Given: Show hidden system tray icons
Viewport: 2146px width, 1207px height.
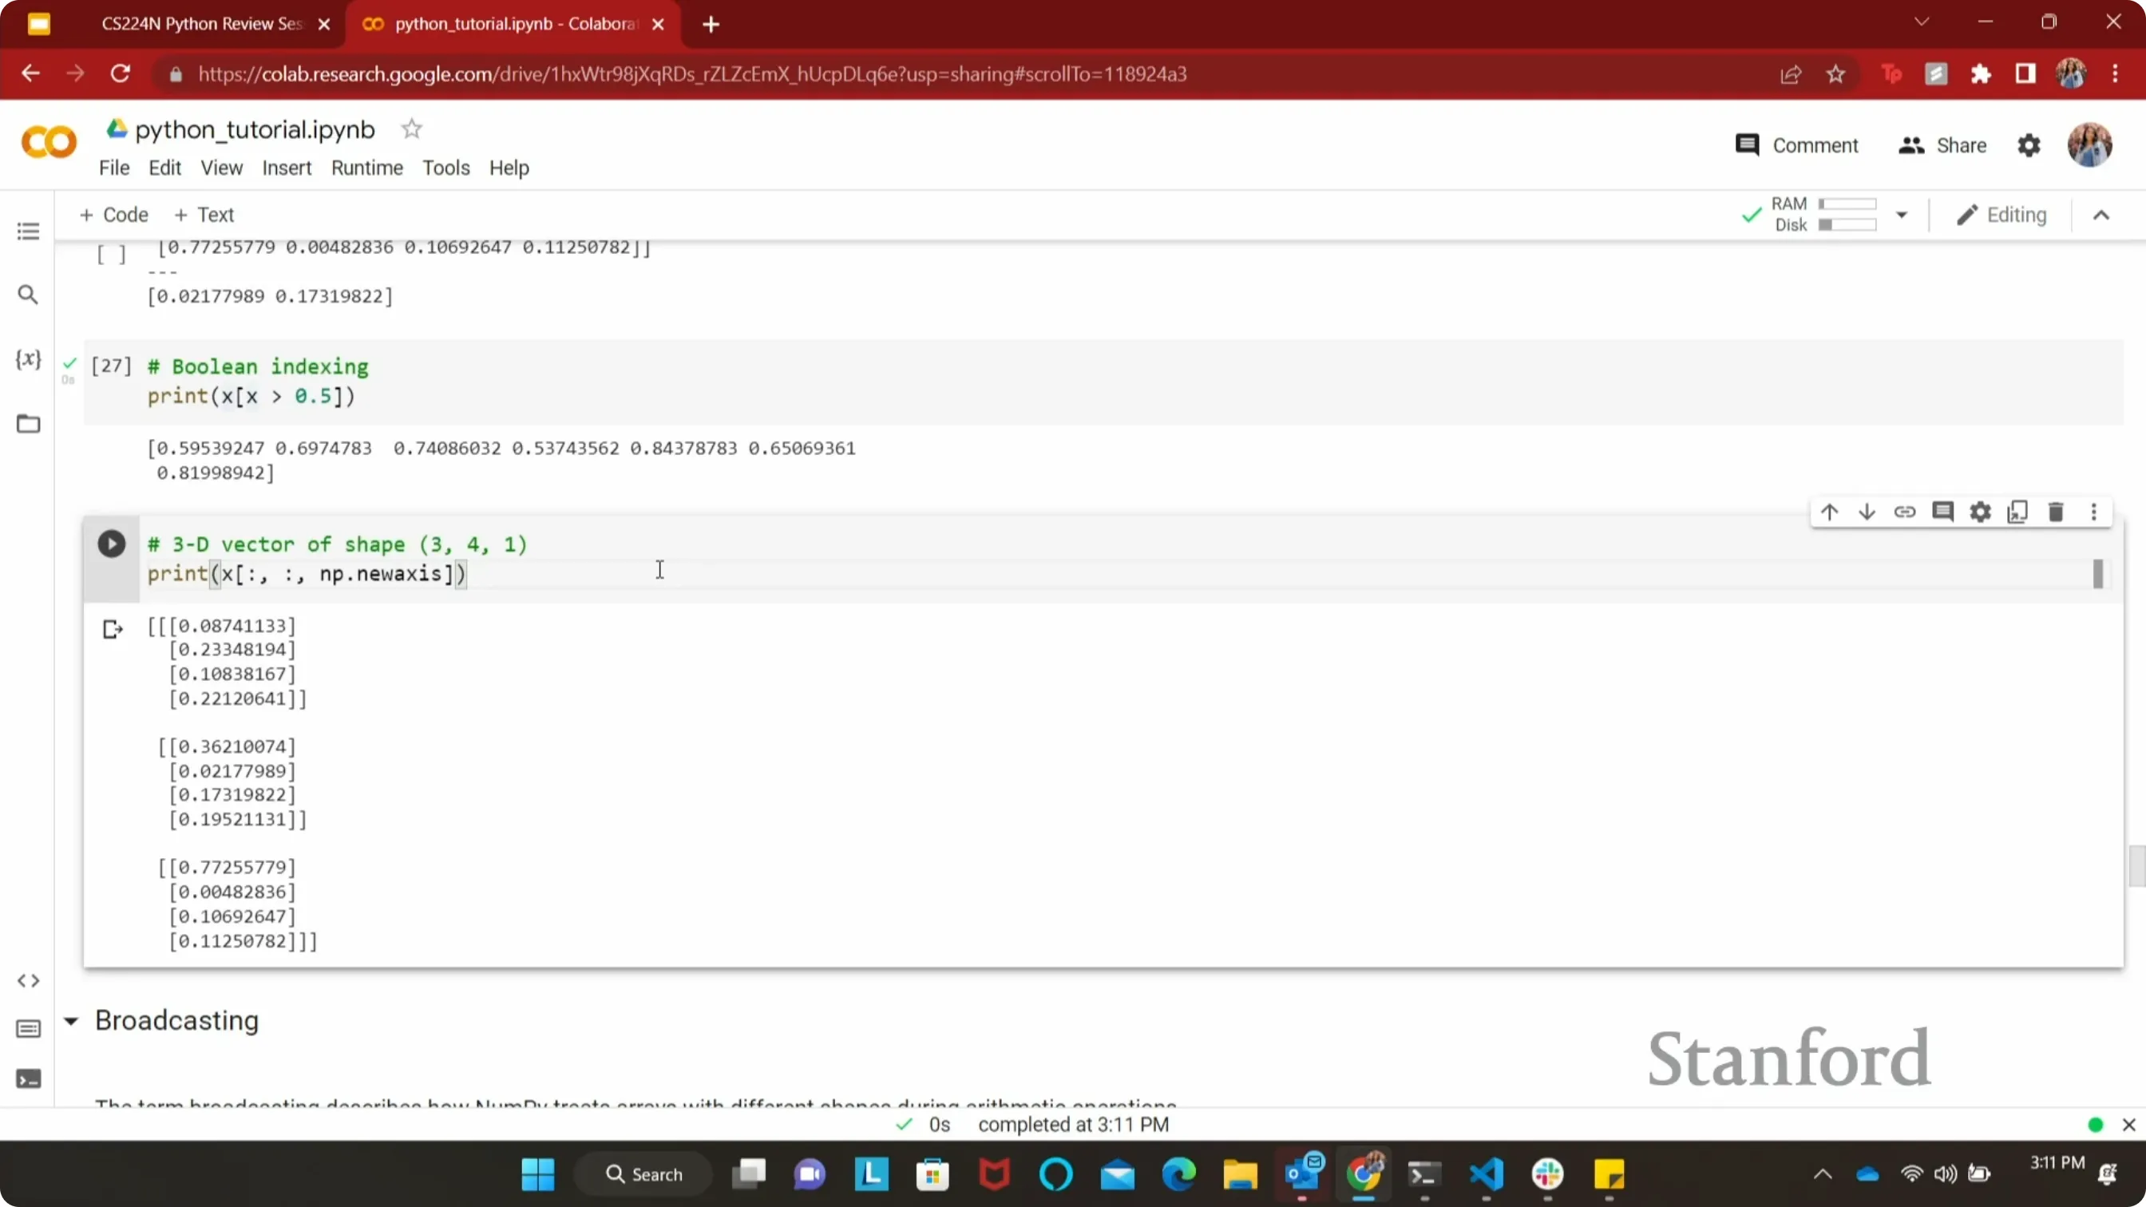Looking at the screenshot, I should tap(1823, 1174).
